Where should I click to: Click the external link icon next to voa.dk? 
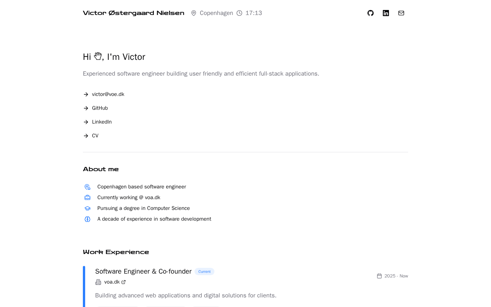[x=124, y=282]
